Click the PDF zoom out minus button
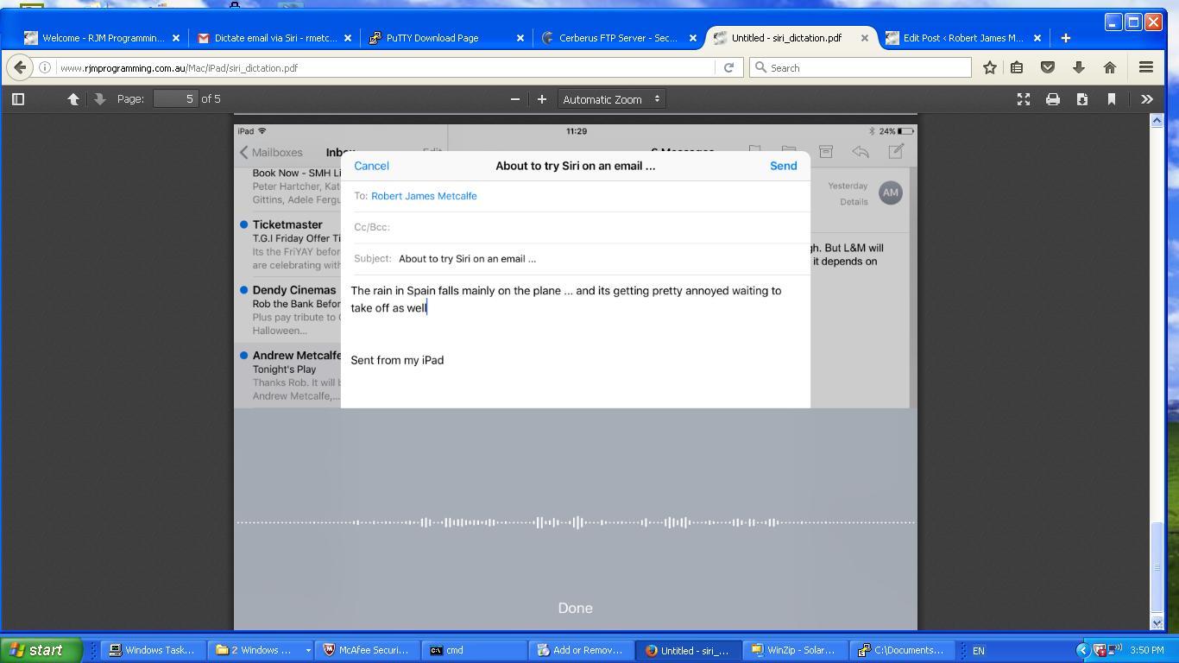Image resolution: width=1179 pixels, height=663 pixels. coord(515,99)
